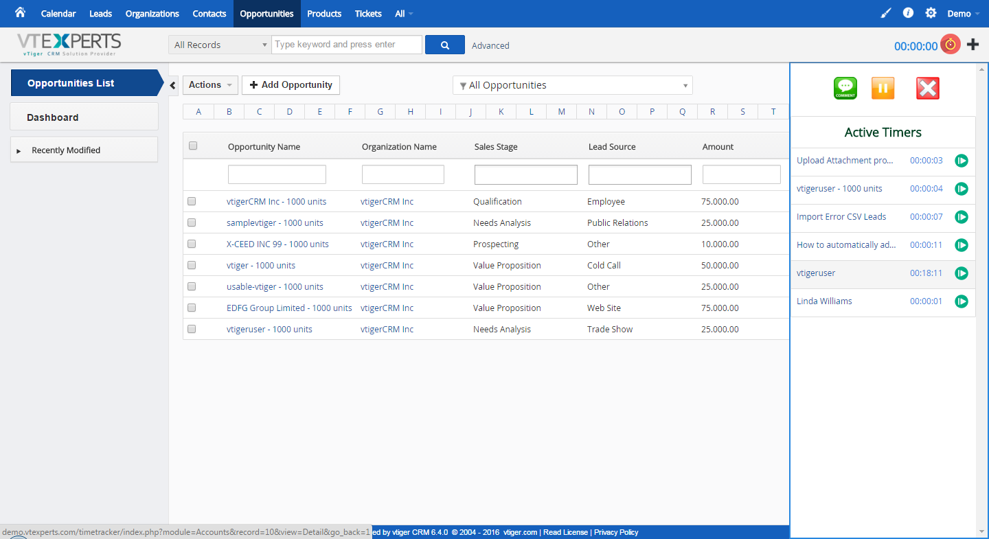This screenshot has height=539, width=989.
Task: Resume the How to automatically timer
Action: pos(962,245)
